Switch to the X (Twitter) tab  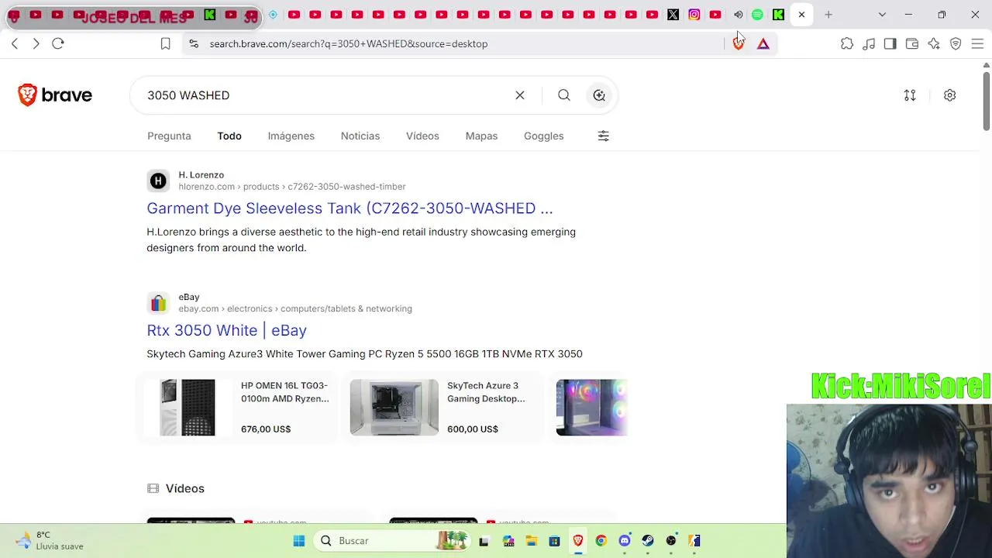673,15
